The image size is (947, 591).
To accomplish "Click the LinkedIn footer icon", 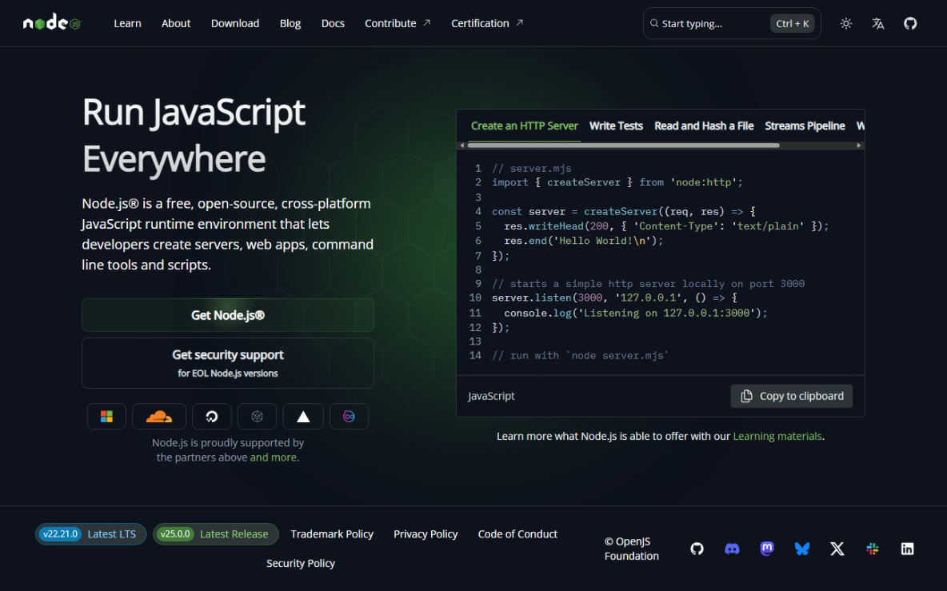I will tap(907, 549).
